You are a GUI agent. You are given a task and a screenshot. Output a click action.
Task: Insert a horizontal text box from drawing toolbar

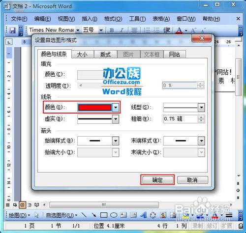click(123, 215)
